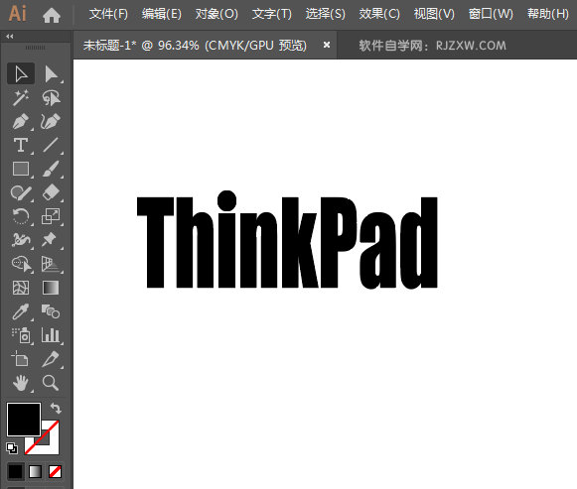Select the Type tool
Viewport: 577px width, 489px height.
21,145
